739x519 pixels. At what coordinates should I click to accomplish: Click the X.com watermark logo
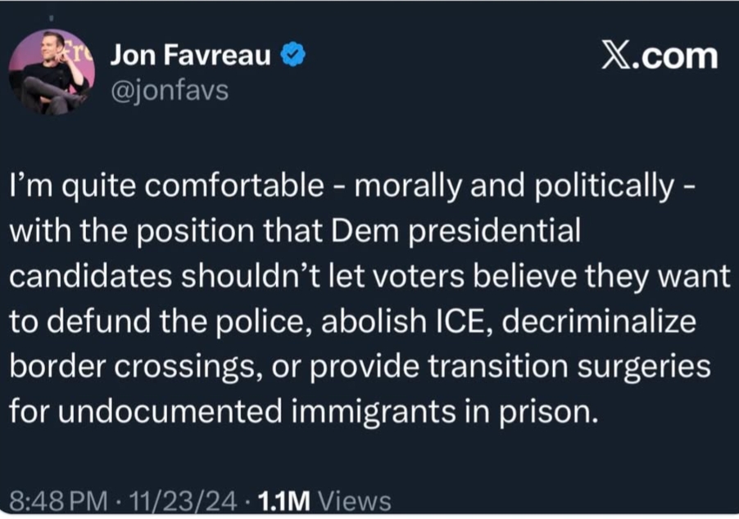pyautogui.click(x=659, y=56)
